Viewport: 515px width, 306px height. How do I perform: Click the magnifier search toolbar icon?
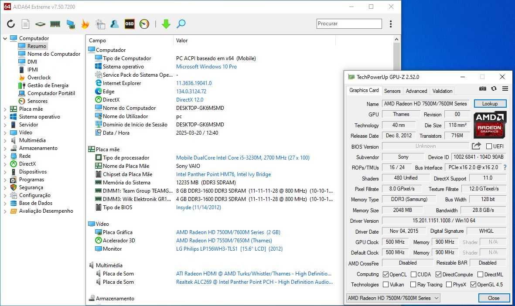(x=181, y=24)
